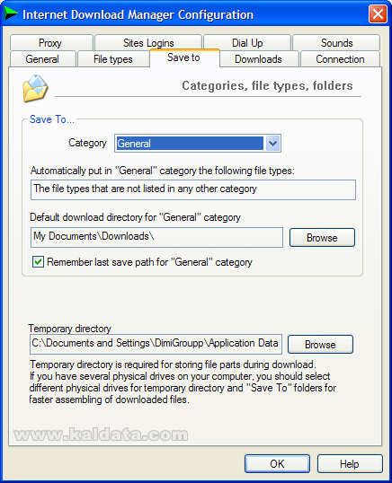The image size is (392, 483).
Task: Click the open folder categories icon
Action: click(35, 88)
